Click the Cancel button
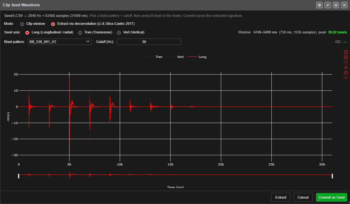The width and height of the screenshot is (350, 204). tap(303, 197)
